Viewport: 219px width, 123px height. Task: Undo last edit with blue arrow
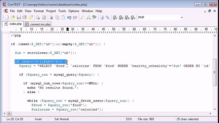click(69, 17)
